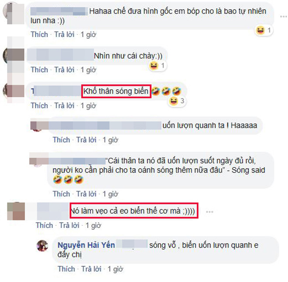Click the rolling-laugh emojis after 'Khổ thân sóng biển'
Image resolution: width=288 pixels, height=282 pixels.
(166, 91)
